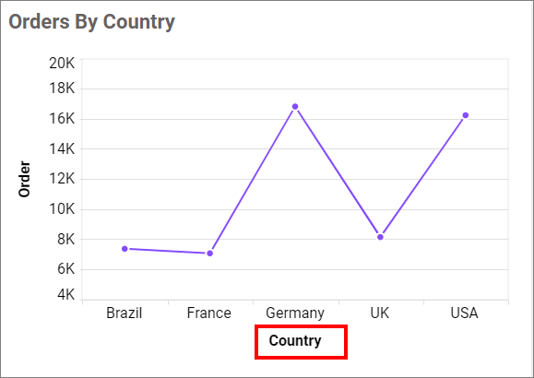Viewport: 534px width, 378px height.
Task: Click the 20K axis label
Action: (62, 63)
